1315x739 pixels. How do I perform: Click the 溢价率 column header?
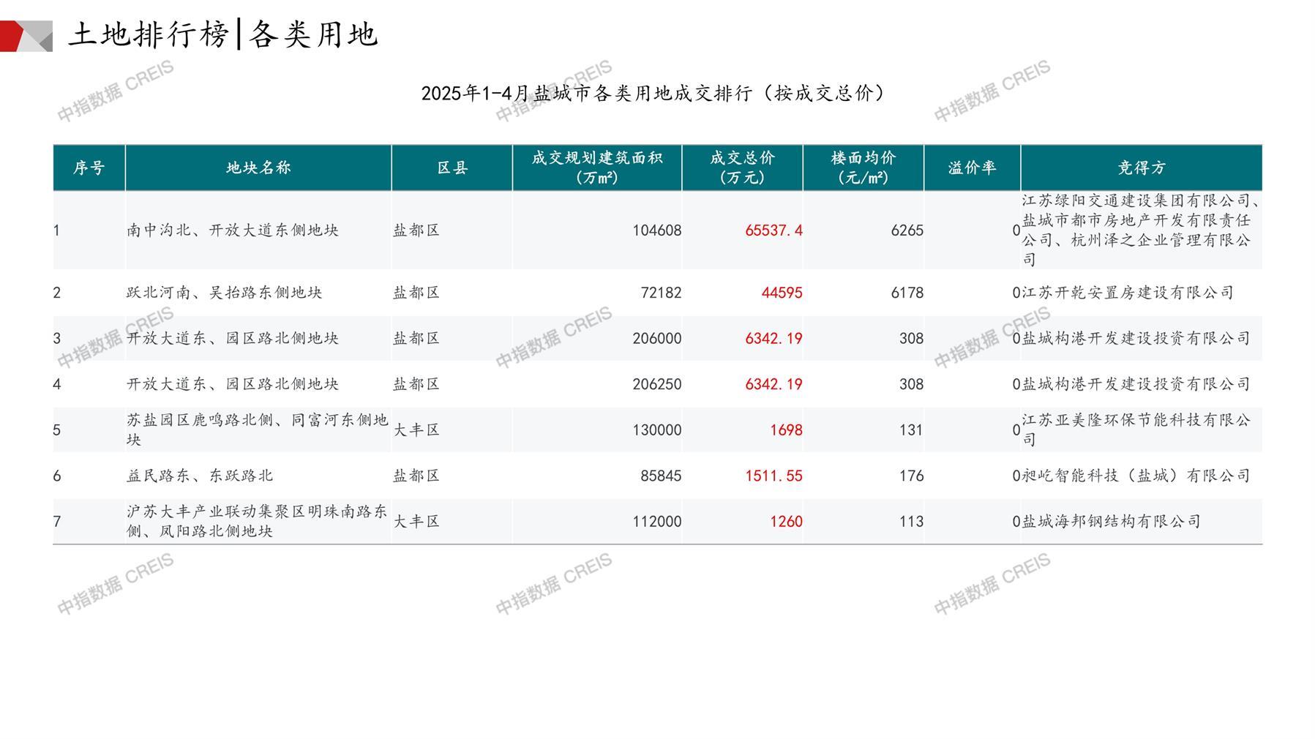[x=972, y=168]
